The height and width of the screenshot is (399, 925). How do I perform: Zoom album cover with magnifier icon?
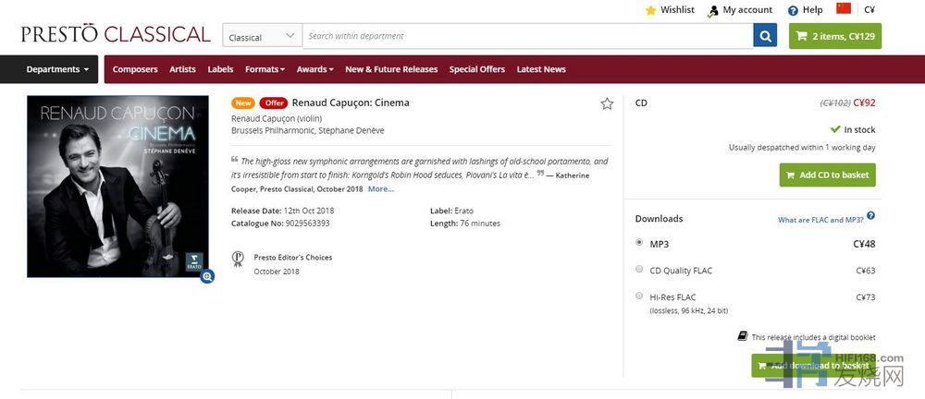[x=207, y=275]
